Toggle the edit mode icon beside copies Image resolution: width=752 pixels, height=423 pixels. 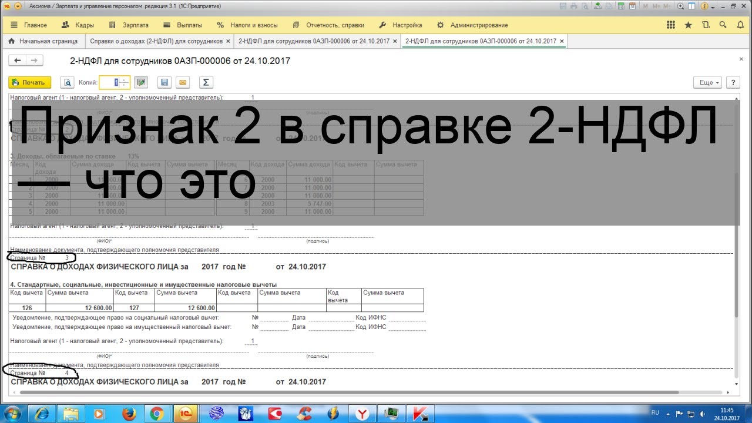click(140, 82)
